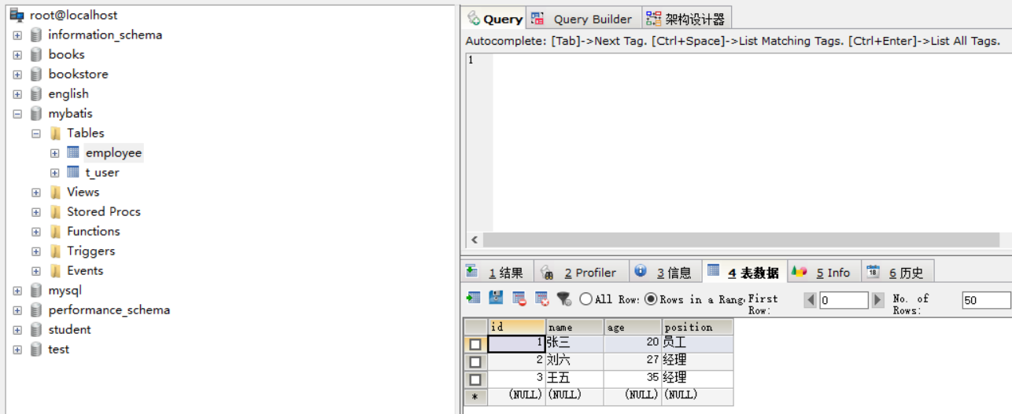The image size is (1012, 414).
Task: Switch to the Query tab
Action: [494, 19]
